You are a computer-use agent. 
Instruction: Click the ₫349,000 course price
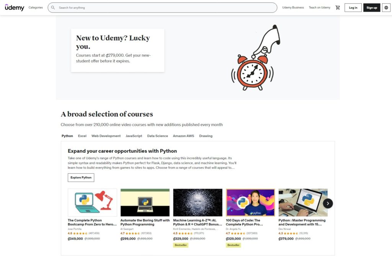point(75,238)
